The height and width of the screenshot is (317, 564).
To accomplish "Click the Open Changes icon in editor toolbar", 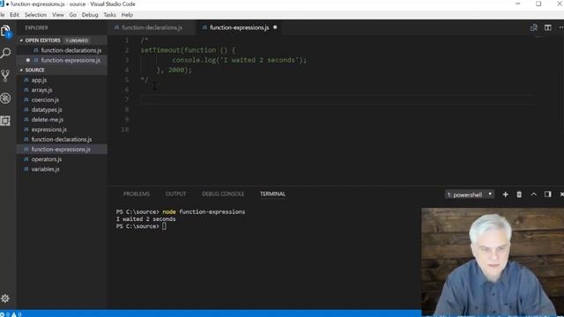I will [534, 27].
